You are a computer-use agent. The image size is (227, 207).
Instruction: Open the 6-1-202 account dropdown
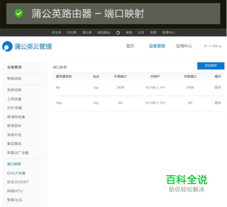(212, 46)
